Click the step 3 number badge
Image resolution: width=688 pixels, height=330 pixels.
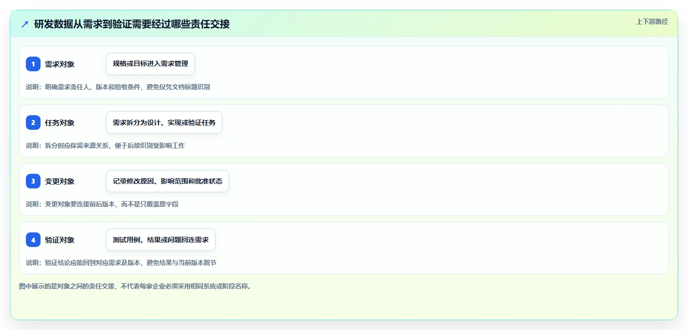point(33,181)
